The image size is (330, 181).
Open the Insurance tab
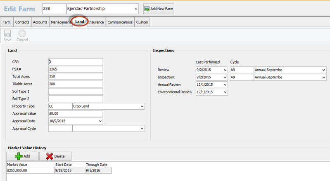coord(96,22)
